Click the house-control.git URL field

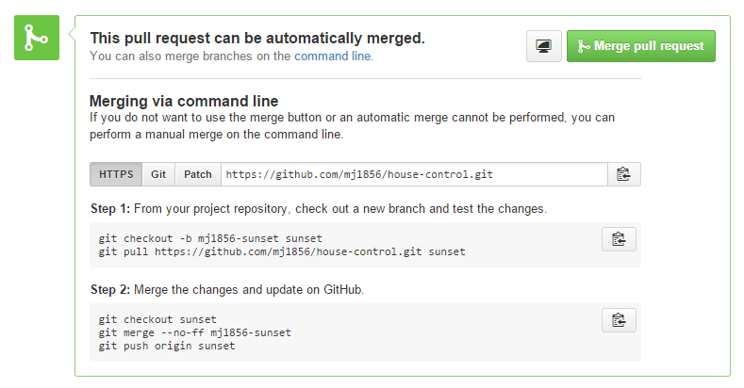(x=413, y=174)
